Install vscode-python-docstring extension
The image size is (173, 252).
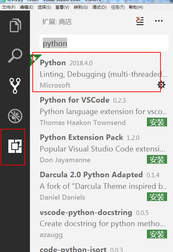pyautogui.click(x=157, y=234)
